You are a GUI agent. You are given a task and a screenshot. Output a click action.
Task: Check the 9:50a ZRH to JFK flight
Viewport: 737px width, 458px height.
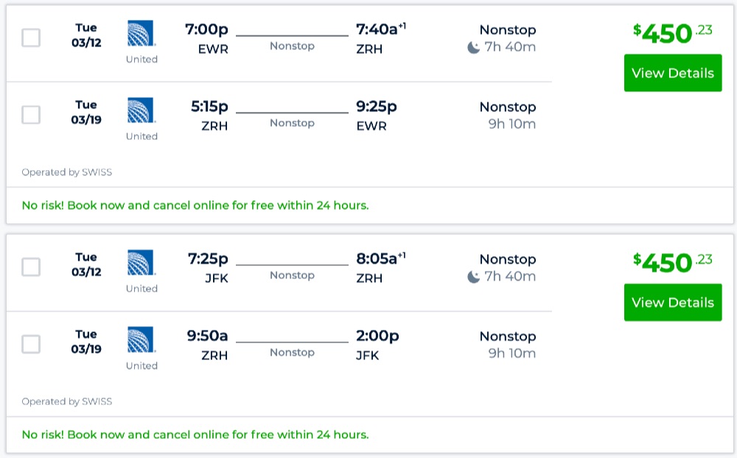[x=31, y=344]
